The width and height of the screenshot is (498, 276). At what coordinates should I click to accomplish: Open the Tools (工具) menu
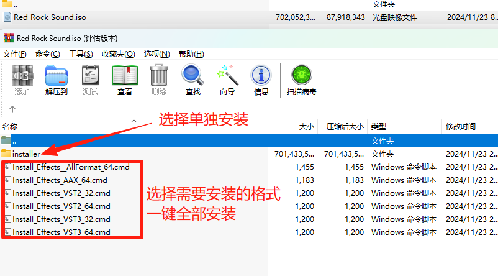(x=81, y=54)
